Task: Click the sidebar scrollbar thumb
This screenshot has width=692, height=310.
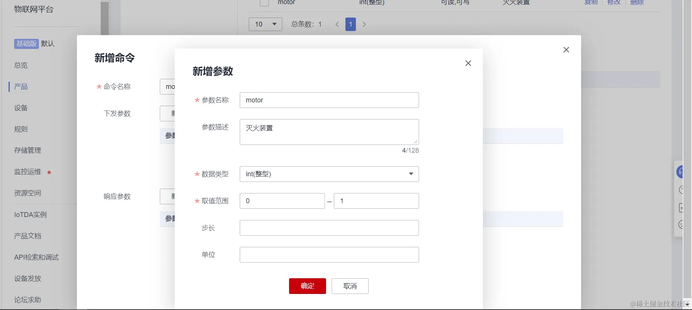Action: [x=105, y=18]
